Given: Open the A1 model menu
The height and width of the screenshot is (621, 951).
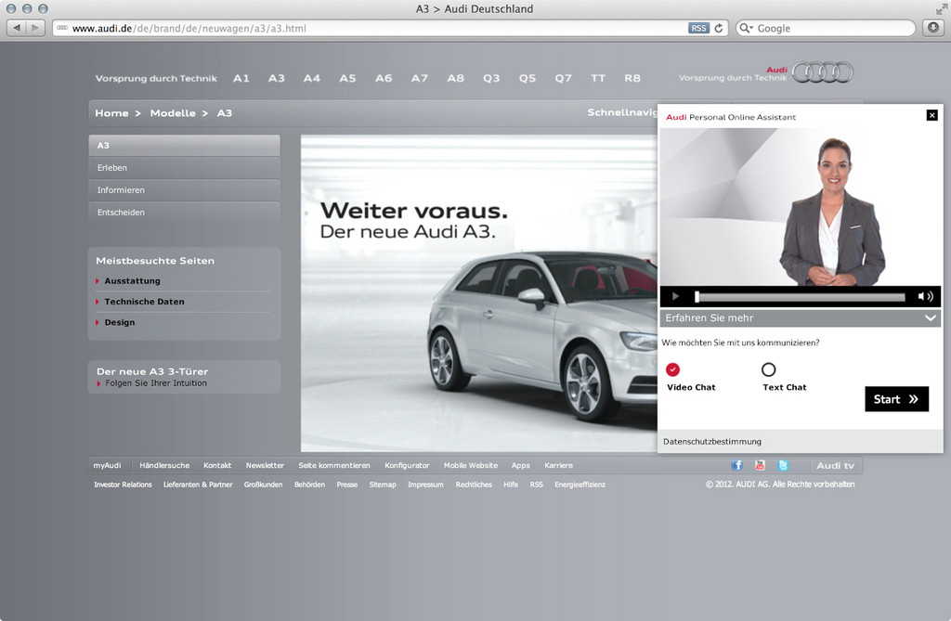Looking at the screenshot, I should click(241, 78).
